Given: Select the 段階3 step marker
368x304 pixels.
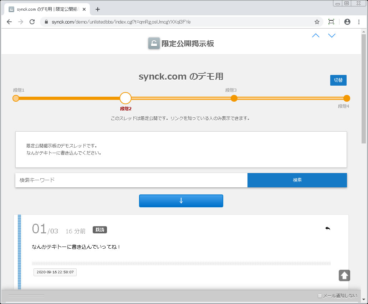Looking at the screenshot, I should 234,98.
